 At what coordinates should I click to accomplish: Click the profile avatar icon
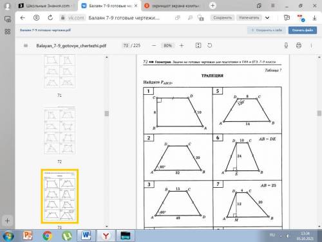point(8,6)
